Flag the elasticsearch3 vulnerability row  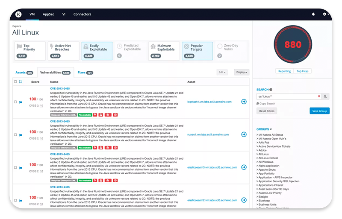[21, 168]
